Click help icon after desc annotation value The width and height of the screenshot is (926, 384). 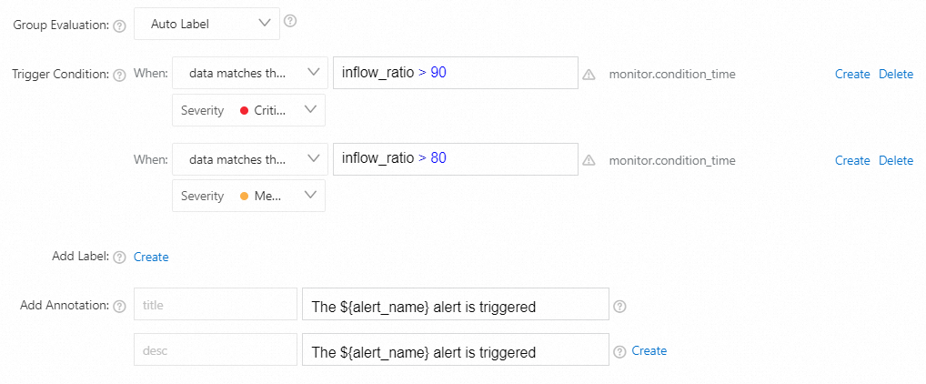point(619,351)
